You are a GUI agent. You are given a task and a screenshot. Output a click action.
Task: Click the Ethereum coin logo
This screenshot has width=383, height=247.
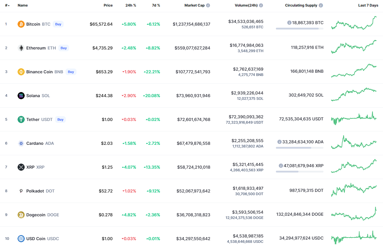tap(21, 48)
